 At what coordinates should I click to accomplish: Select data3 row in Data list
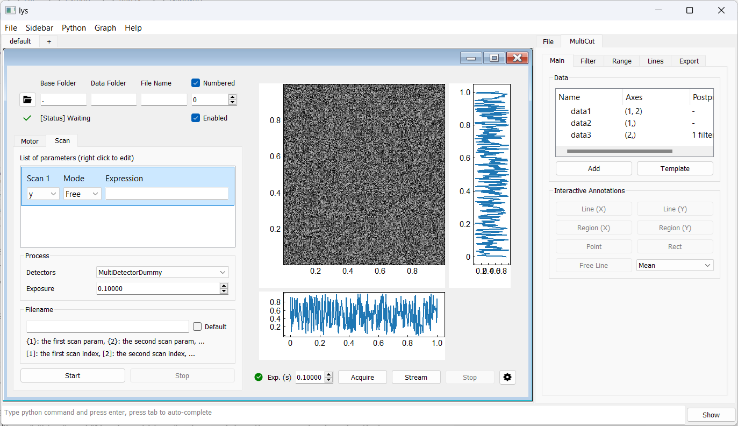(x=581, y=135)
